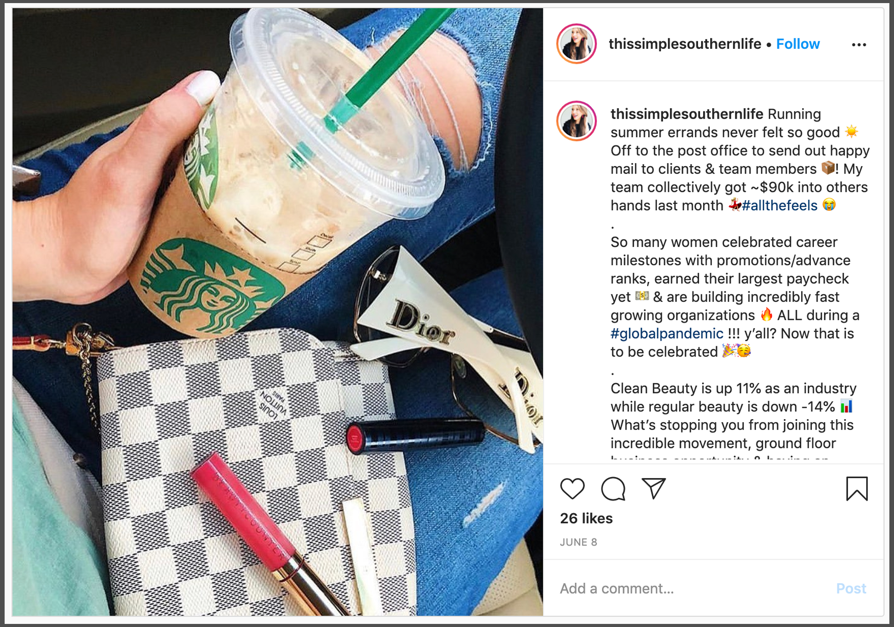Open the JUNE 8 post date link
The height and width of the screenshot is (627, 894).
[578, 542]
